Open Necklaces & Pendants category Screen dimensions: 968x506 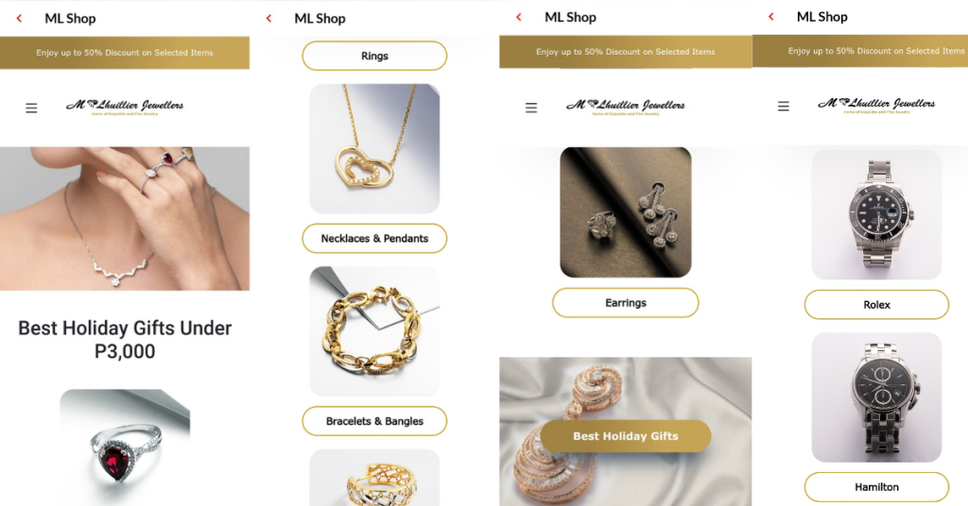point(374,239)
